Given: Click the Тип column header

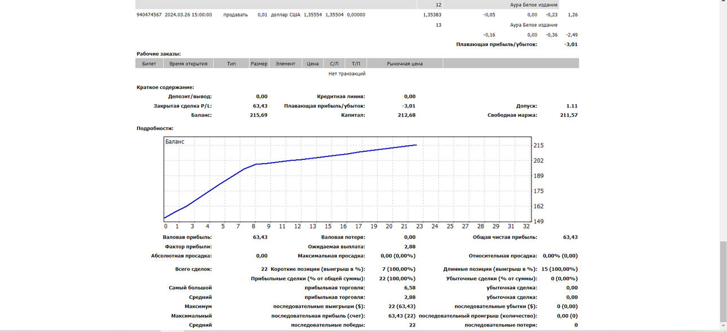Looking at the screenshot, I should coord(232,64).
